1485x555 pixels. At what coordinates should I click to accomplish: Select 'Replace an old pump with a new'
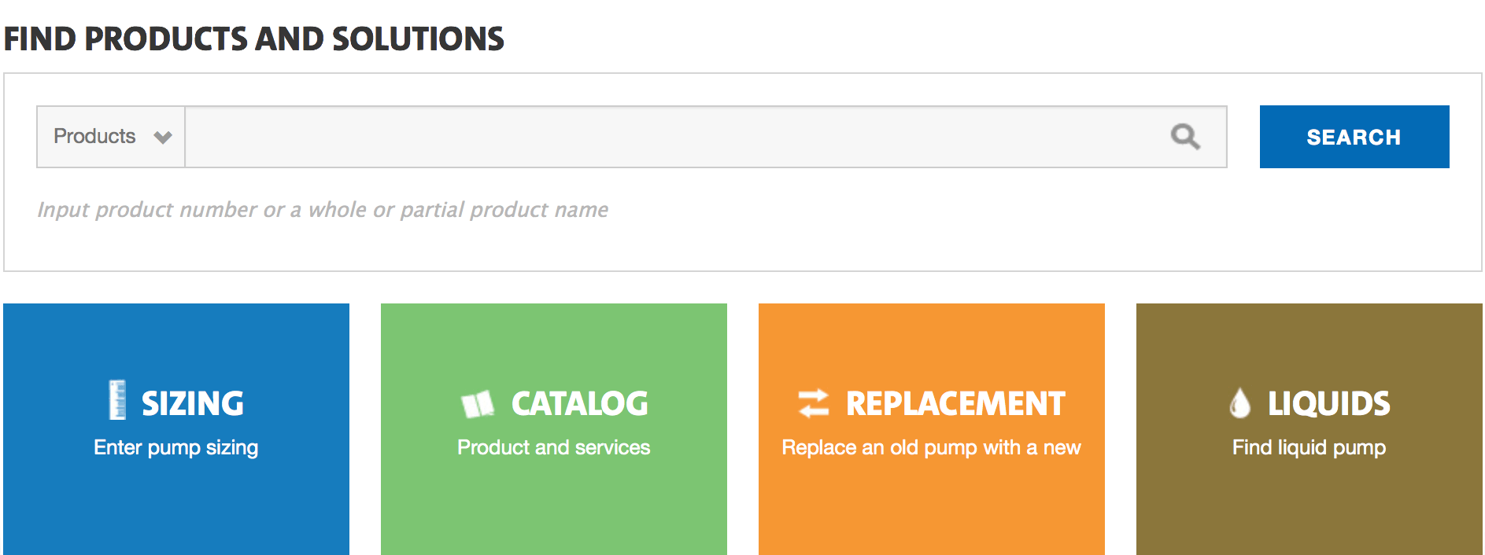point(931,447)
